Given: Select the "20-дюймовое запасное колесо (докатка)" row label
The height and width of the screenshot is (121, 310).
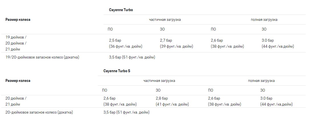Looking at the screenshot, I should pyautogui.click(x=39, y=112).
